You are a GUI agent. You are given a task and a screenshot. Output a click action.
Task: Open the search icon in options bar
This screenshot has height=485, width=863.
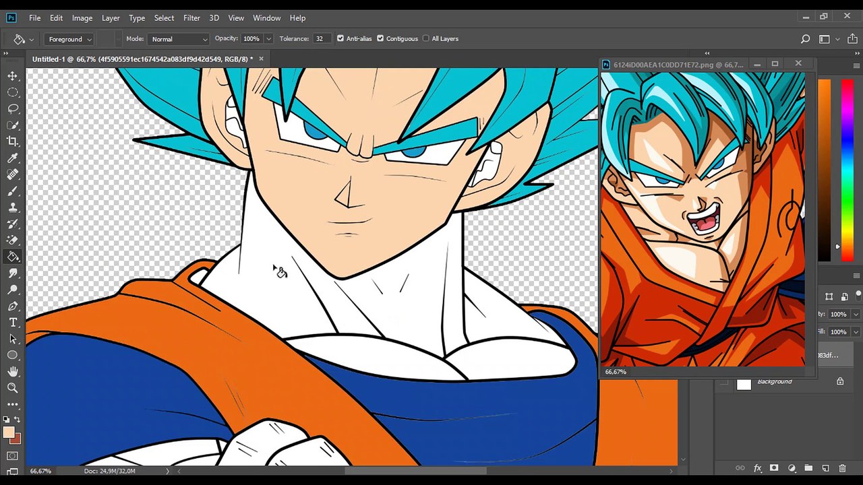pos(805,39)
